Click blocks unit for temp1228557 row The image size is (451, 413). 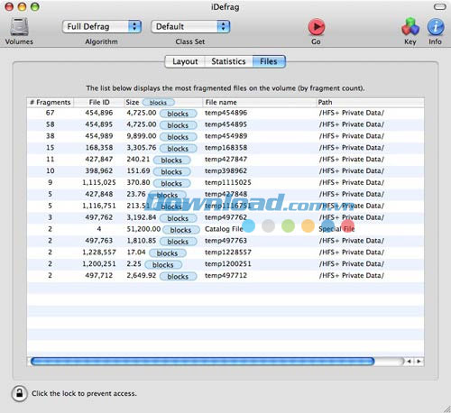[168, 253]
